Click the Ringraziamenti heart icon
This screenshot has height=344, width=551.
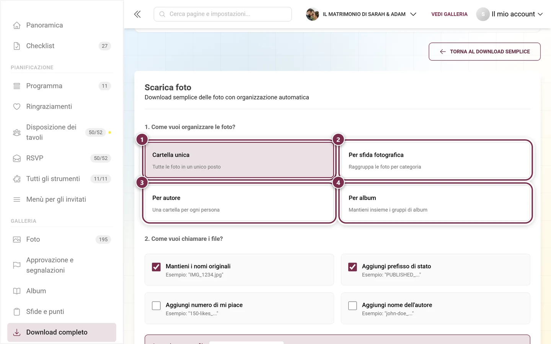click(17, 107)
